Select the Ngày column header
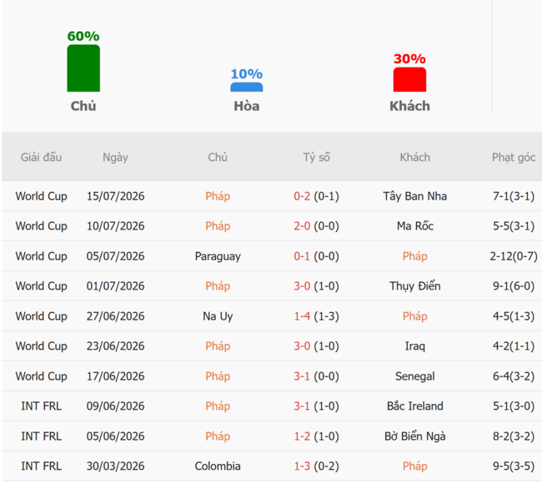The width and height of the screenshot is (542, 484). pyautogui.click(x=115, y=158)
